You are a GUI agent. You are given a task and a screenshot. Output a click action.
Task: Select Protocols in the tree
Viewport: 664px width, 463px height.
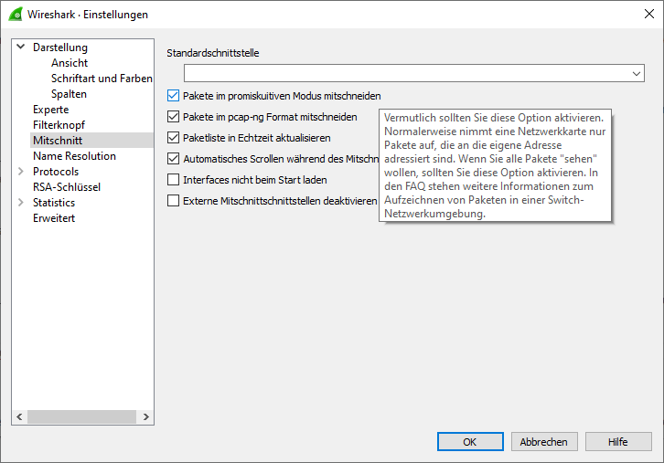[x=56, y=172]
